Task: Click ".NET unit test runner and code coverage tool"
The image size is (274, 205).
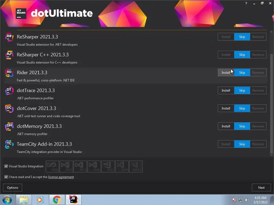Action: [48, 116]
